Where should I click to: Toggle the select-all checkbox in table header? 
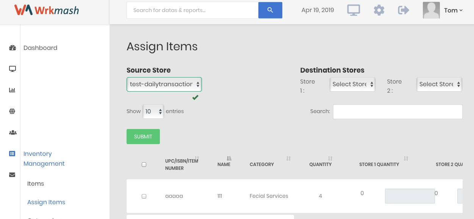[x=144, y=165]
